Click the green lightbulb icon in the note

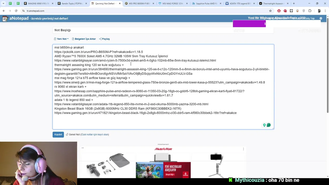264,125
